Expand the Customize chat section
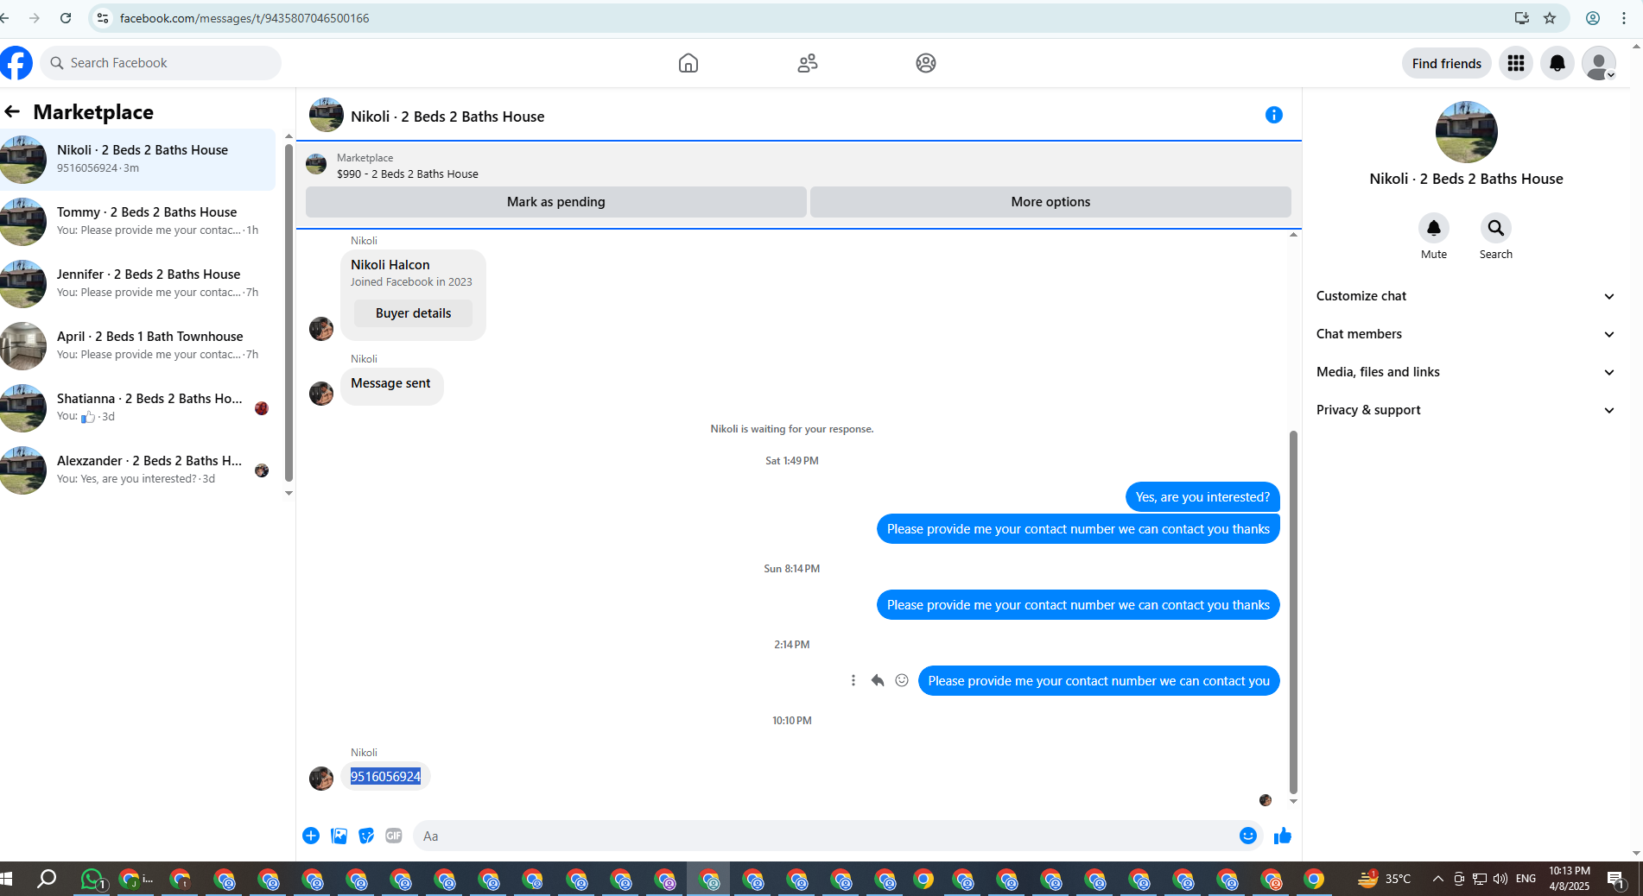 click(1466, 296)
